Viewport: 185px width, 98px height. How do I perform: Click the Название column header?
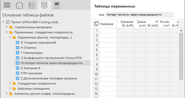point(108,24)
